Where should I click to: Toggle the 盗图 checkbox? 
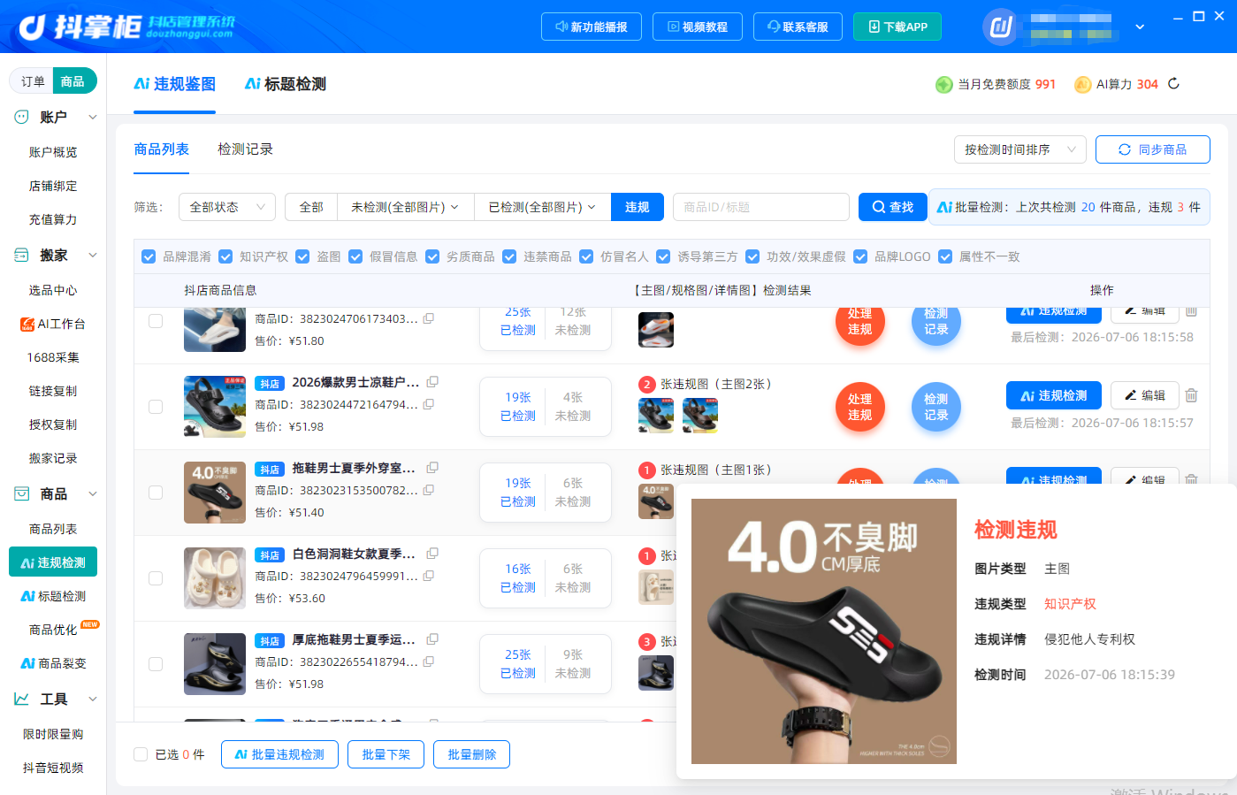coord(302,256)
